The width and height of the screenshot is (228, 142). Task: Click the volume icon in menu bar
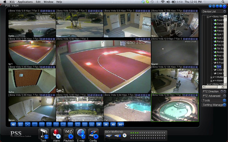168,2
